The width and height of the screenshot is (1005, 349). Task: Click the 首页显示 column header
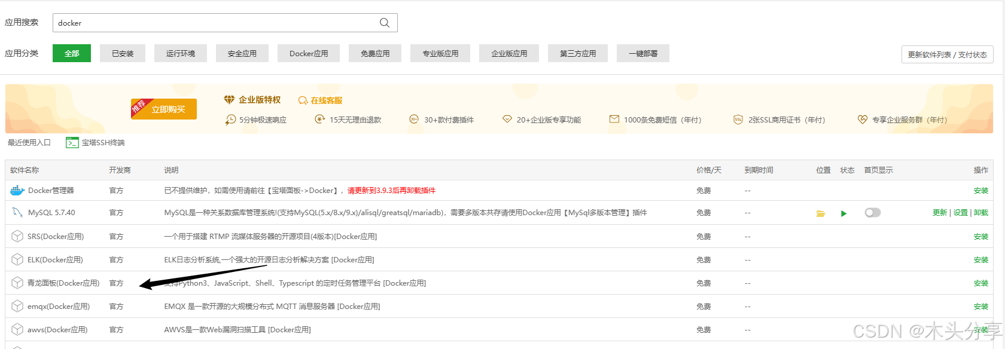pos(878,170)
